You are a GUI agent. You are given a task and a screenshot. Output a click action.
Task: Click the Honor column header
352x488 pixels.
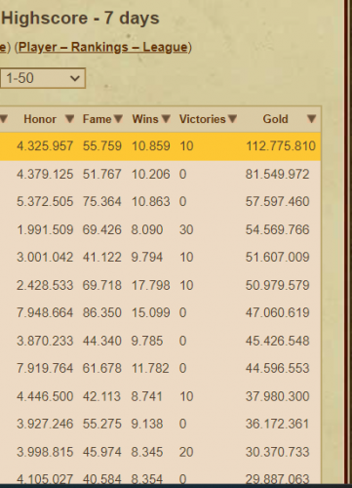click(x=40, y=119)
